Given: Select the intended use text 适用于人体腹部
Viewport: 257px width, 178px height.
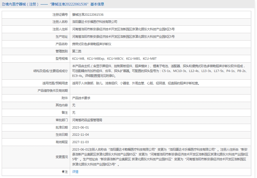Looking at the screenshot, I should 136,83.
